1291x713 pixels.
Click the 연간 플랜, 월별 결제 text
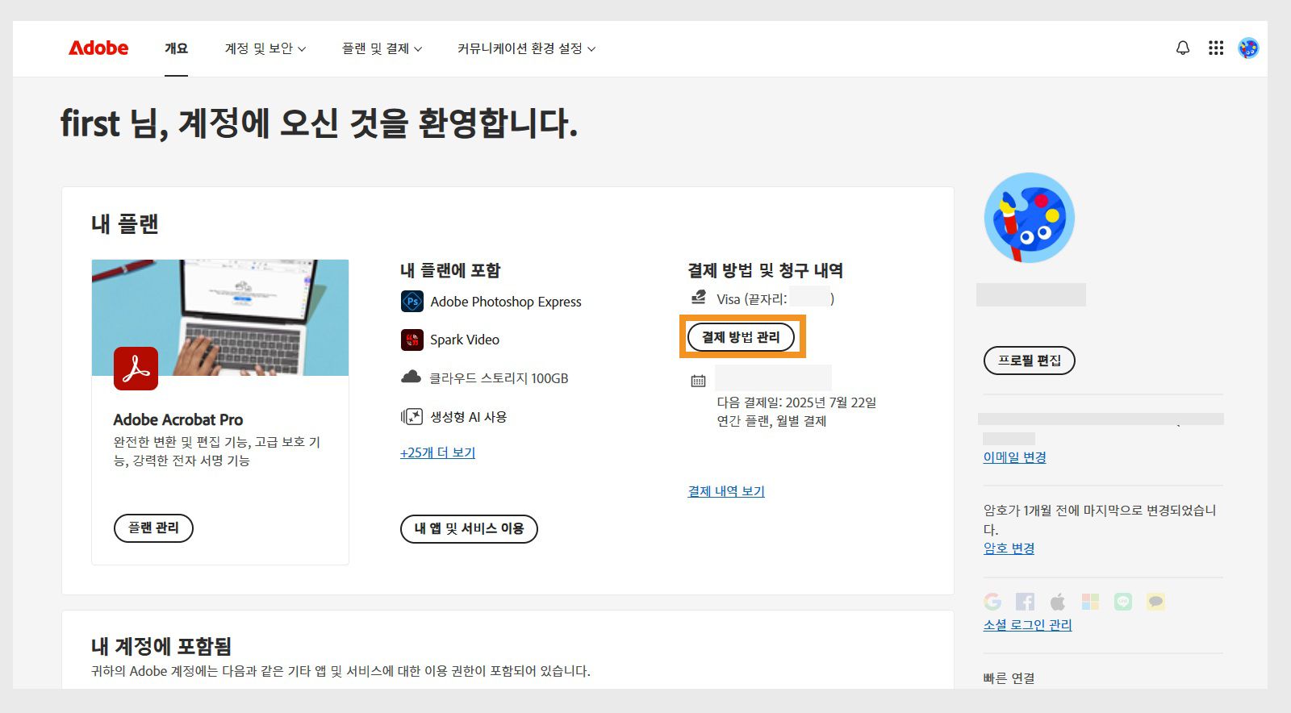click(x=771, y=421)
